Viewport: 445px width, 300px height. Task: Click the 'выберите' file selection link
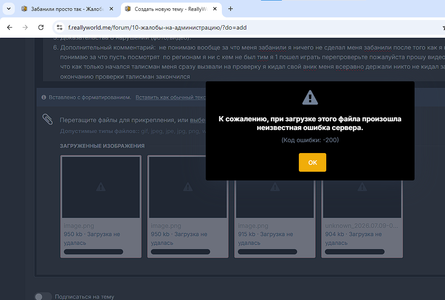click(197, 120)
